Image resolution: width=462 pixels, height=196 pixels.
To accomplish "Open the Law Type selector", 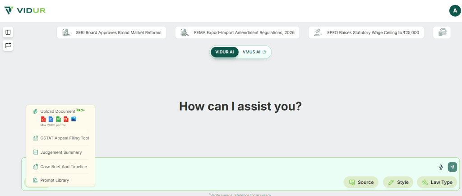I will coord(437,182).
